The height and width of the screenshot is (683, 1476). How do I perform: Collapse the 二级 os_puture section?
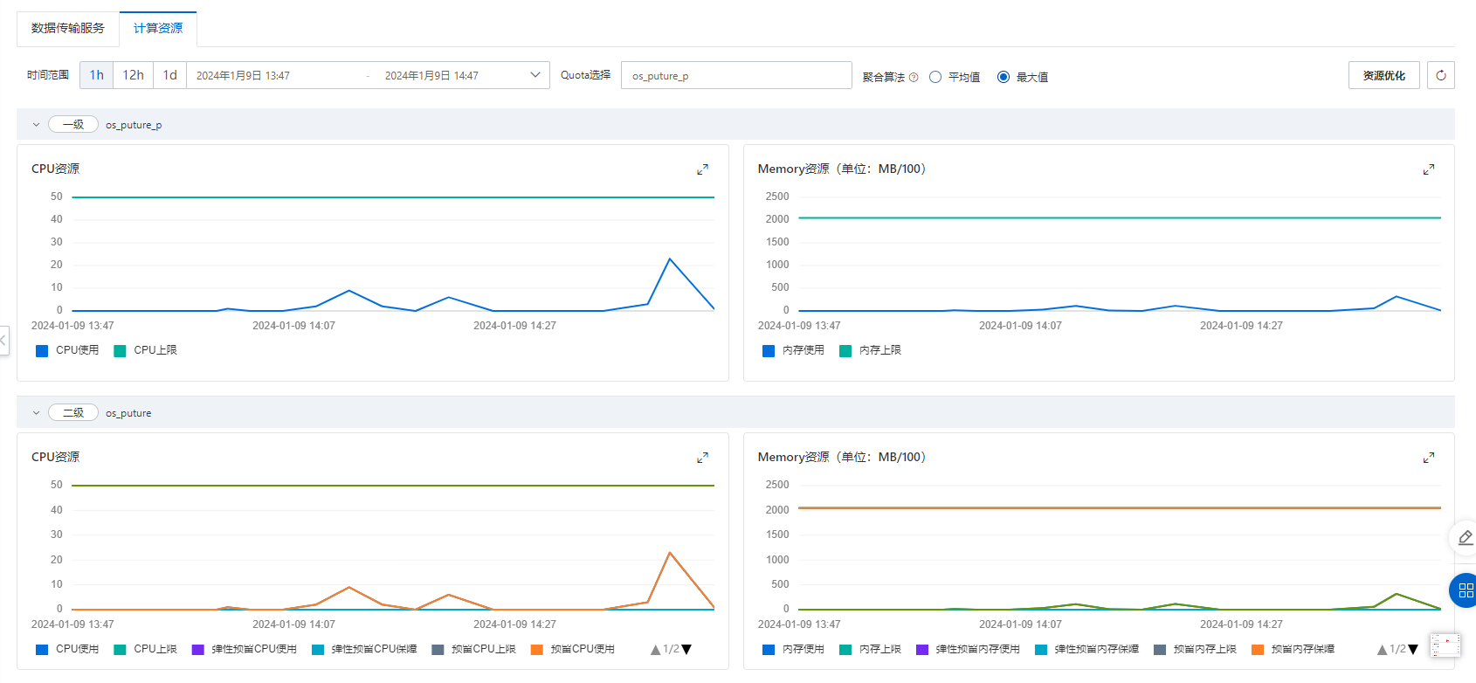[36, 413]
